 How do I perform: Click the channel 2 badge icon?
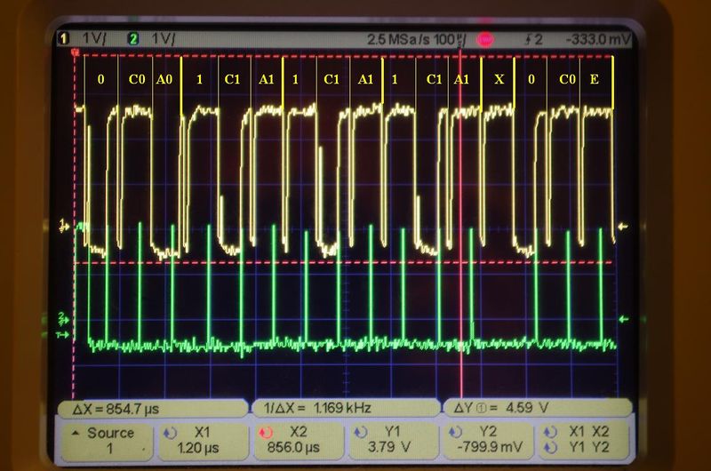tap(132, 39)
